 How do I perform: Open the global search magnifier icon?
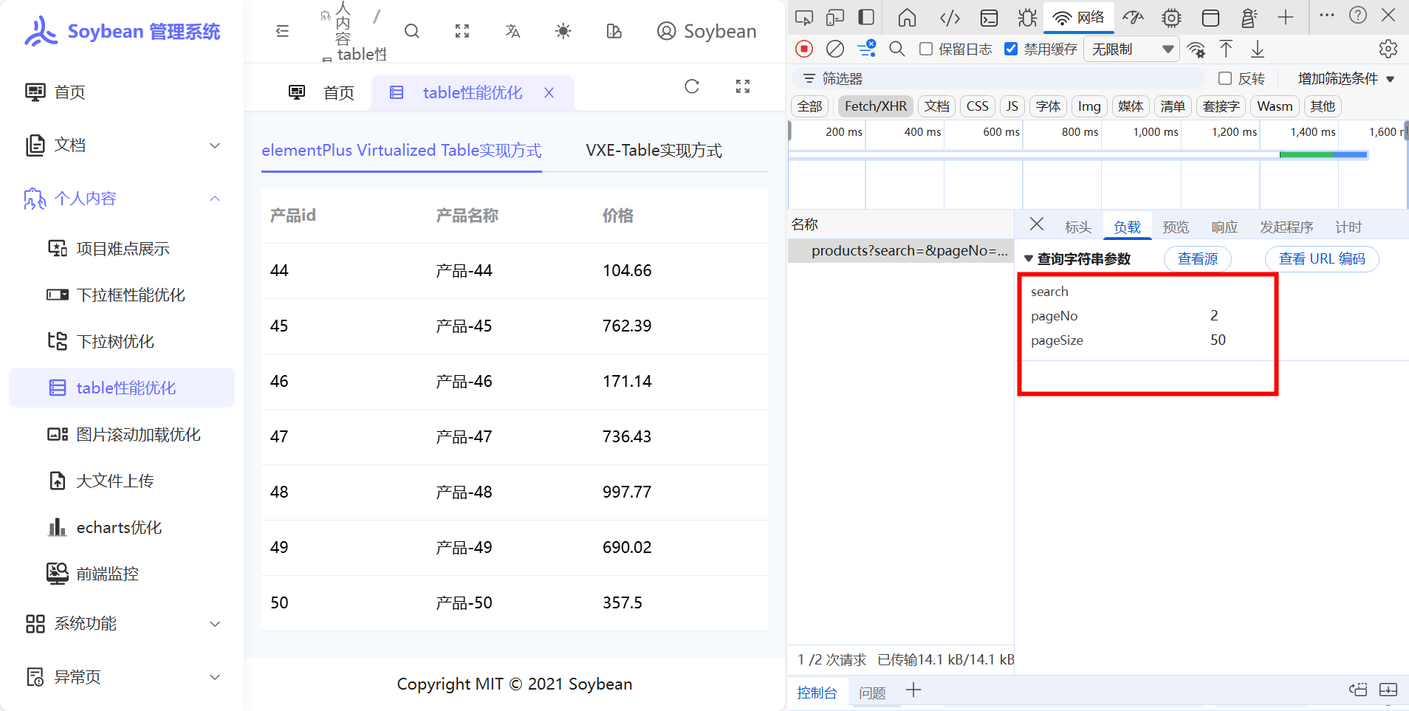412,31
